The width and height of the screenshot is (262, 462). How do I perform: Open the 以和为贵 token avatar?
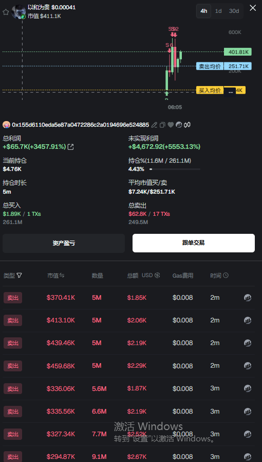pyautogui.click(x=18, y=12)
